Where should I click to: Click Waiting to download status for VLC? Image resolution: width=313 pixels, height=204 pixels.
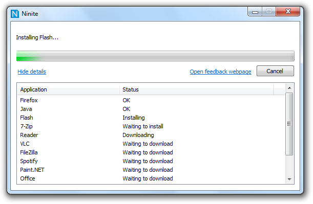148,144
